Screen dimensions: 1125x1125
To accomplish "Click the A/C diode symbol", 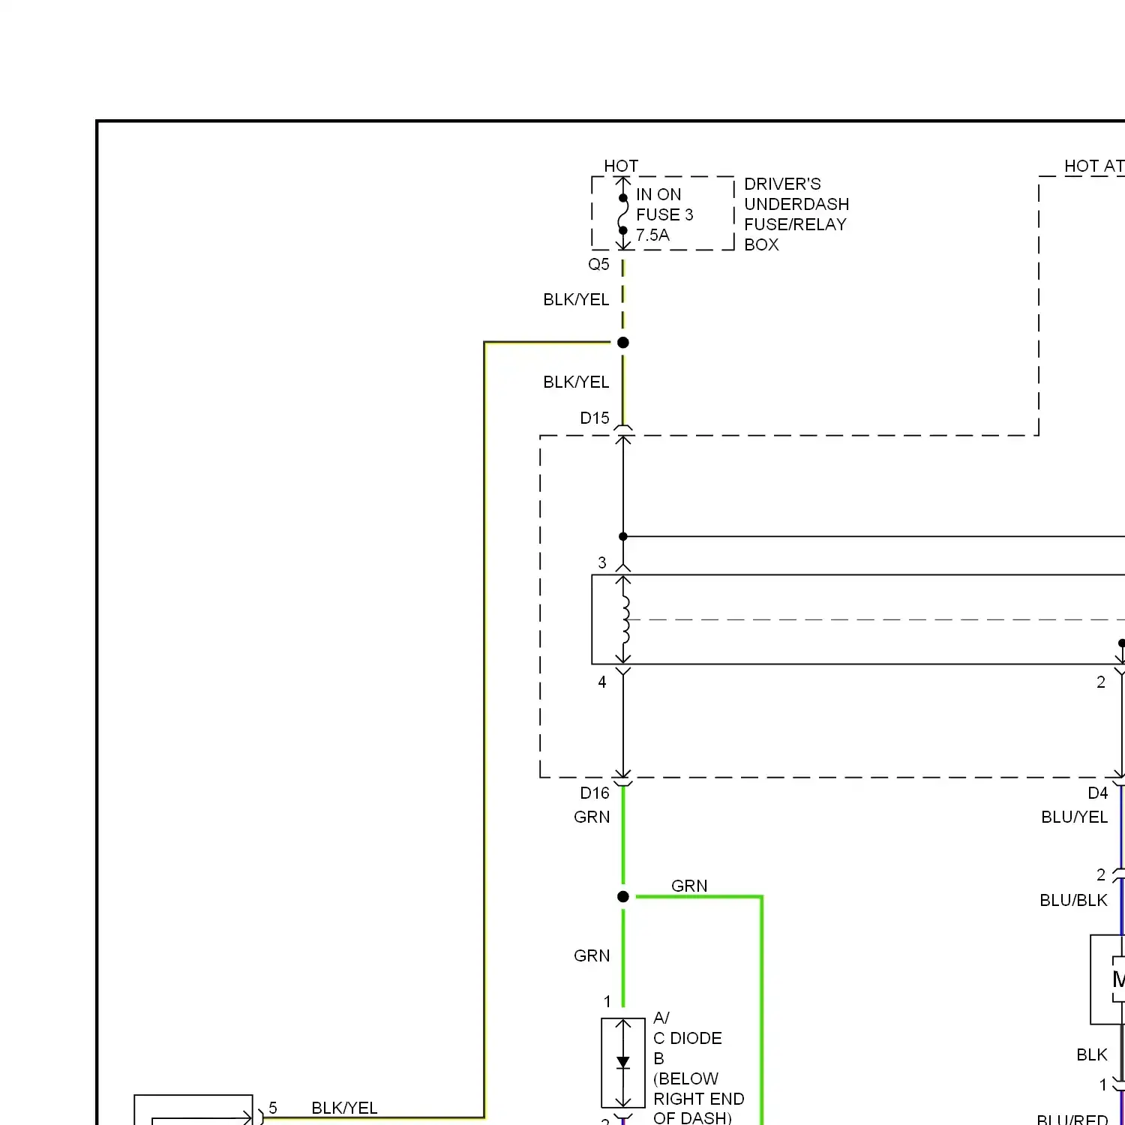I will (623, 1063).
